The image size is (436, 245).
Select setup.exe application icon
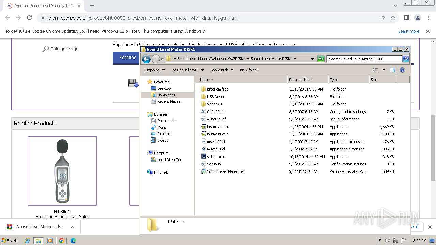tap(203, 157)
